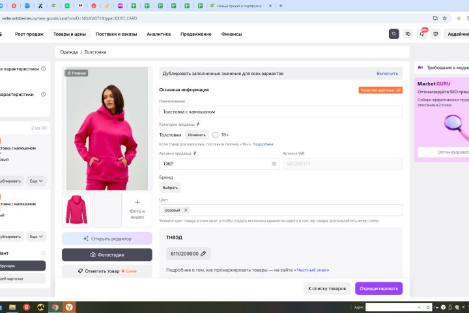Click Включить to duplicate filled values
Image resolution: width=469 pixels, height=313 pixels.
click(x=387, y=74)
